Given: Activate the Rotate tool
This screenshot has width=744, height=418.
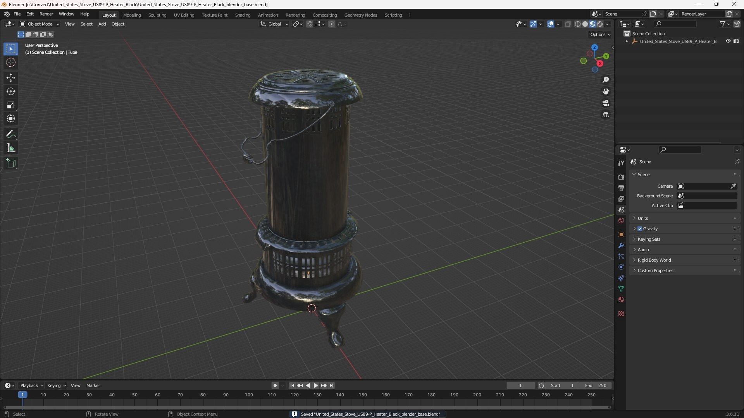Looking at the screenshot, I should (x=11, y=91).
